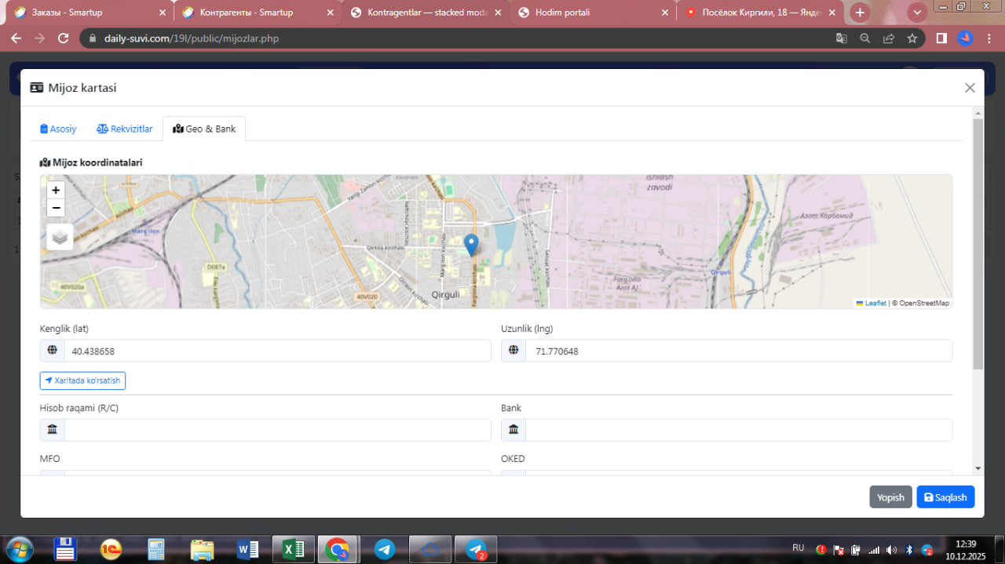
Task: Open Chrome tab search dropdown
Action: 917,13
